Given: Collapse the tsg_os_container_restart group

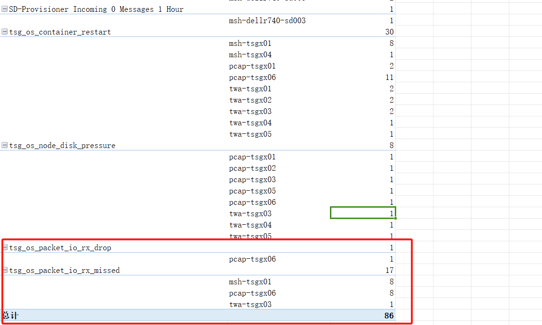Looking at the screenshot, I should pos(5,32).
